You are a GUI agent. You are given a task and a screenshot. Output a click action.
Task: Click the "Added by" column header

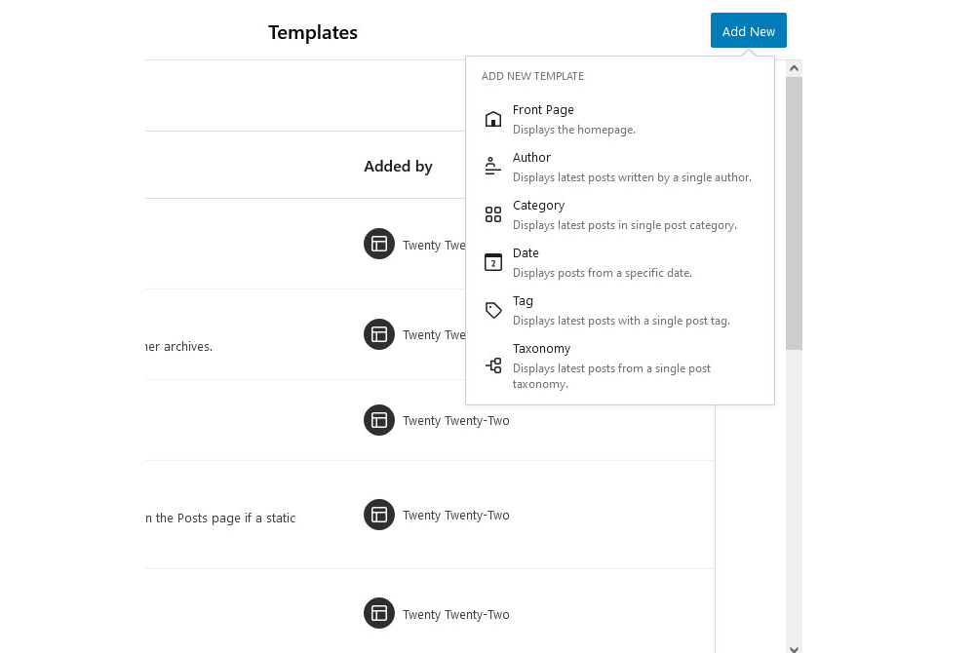398,166
